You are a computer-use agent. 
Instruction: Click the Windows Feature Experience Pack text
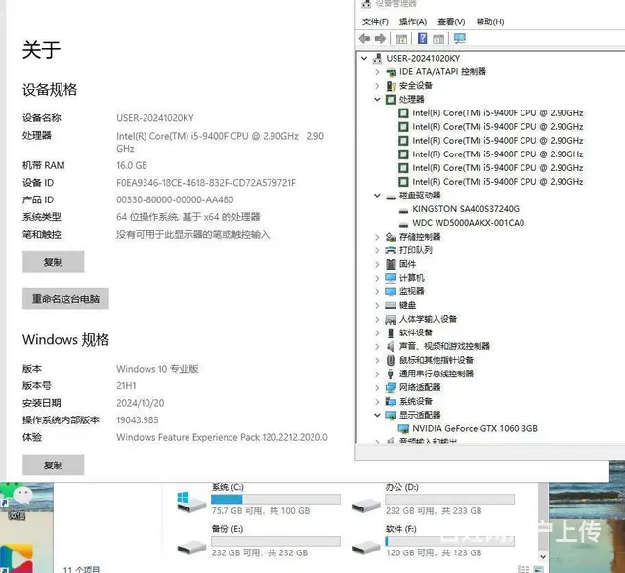[222, 437]
